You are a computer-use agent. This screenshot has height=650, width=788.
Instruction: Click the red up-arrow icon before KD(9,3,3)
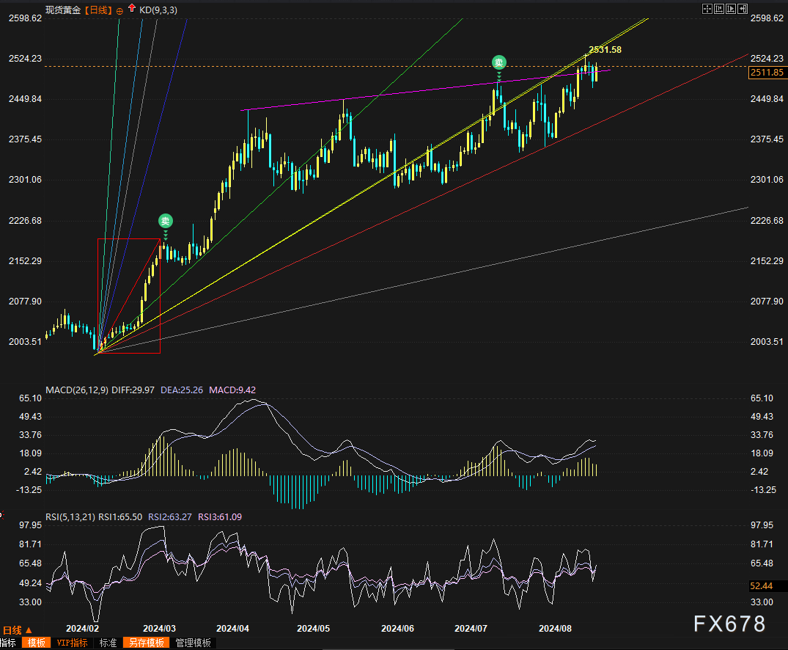click(132, 8)
